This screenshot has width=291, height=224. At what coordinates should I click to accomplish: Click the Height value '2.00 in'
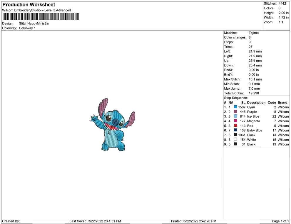[284, 13]
